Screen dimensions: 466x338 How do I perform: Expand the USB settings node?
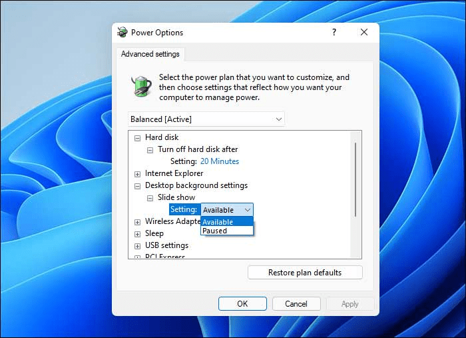pyautogui.click(x=137, y=246)
